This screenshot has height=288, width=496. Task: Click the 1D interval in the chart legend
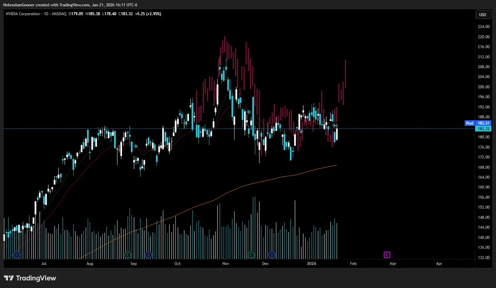(x=46, y=14)
